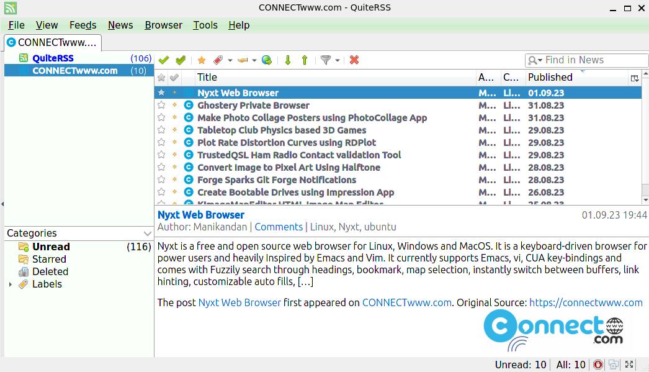Screen dimensions: 649x372
Task: Click the QuiteRSS app icon in title bar
Action: pyautogui.click(x=11, y=7)
